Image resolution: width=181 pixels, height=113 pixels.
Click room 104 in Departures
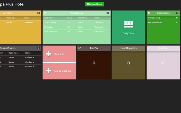tap(69, 31)
